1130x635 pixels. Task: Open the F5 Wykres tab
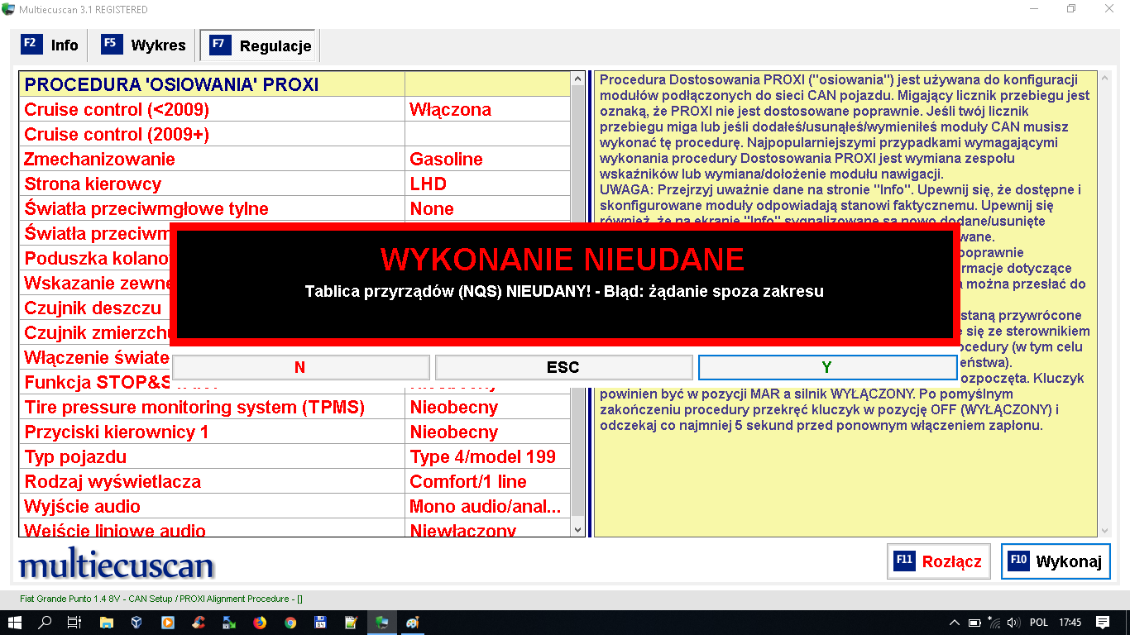144,45
